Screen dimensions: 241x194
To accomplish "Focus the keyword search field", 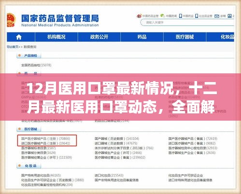I will 187,23.
